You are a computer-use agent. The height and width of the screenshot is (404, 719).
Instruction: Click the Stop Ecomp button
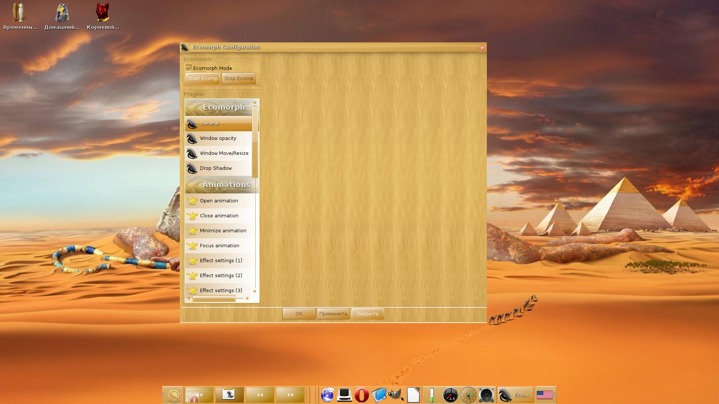click(239, 79)
